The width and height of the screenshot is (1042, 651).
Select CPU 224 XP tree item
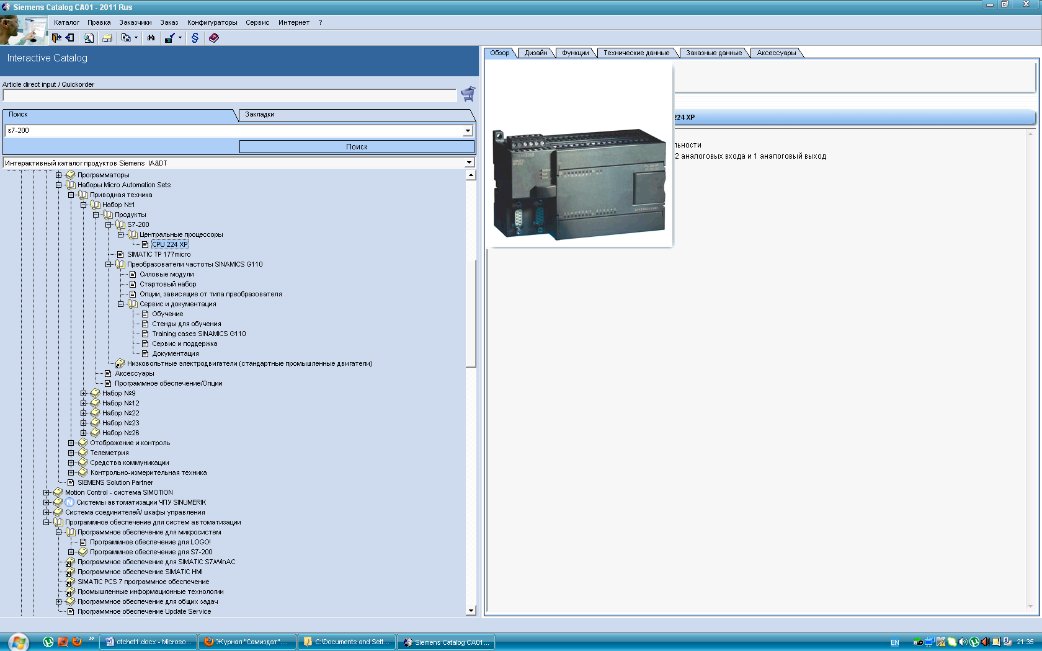pyautogui.click(x=170, y=244)
